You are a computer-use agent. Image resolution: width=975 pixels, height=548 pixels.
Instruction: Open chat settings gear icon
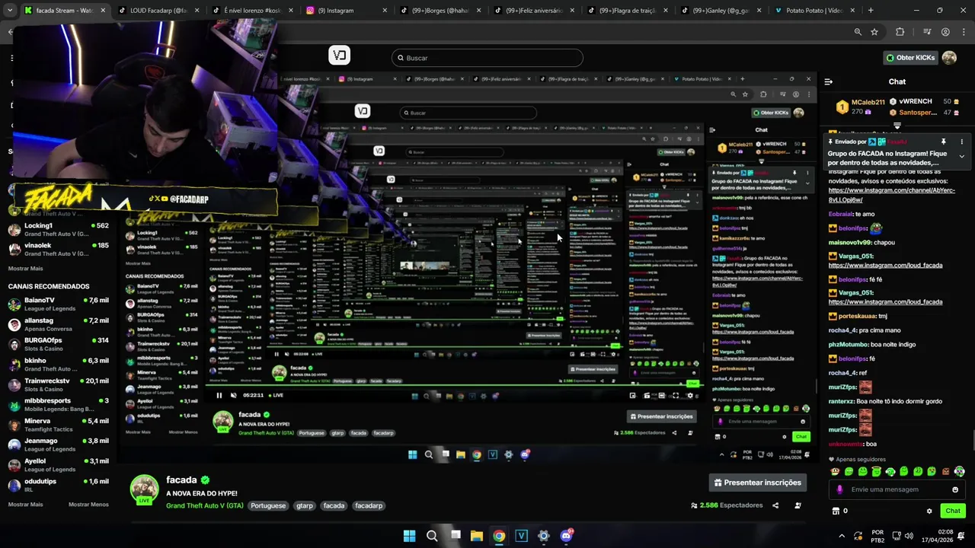coord(929,511)
